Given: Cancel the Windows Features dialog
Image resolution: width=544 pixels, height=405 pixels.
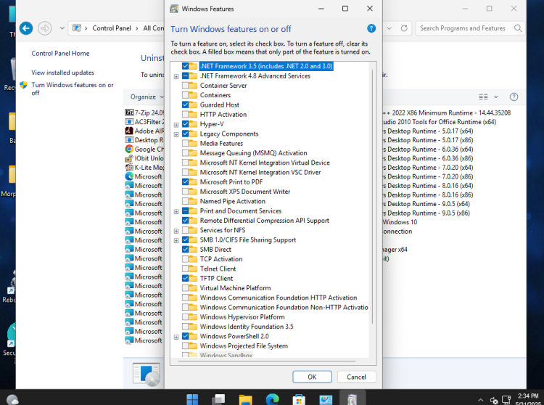Looking at the screenshot, I should [356, 377].
